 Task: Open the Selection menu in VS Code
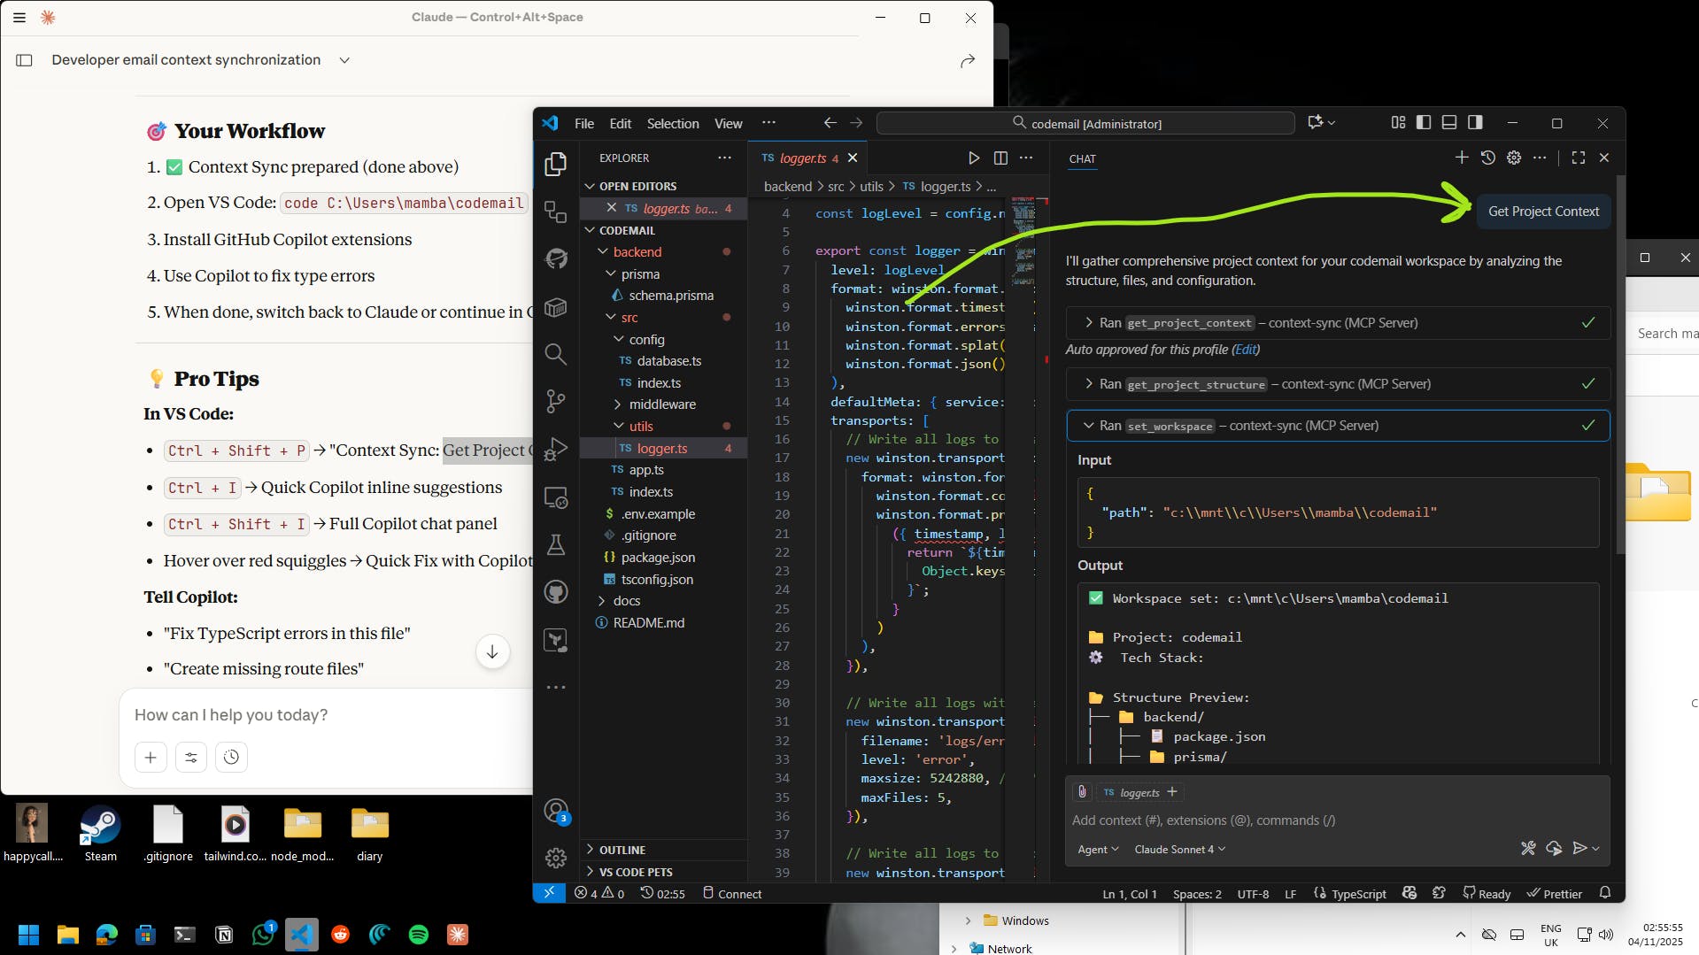(673, 123)
